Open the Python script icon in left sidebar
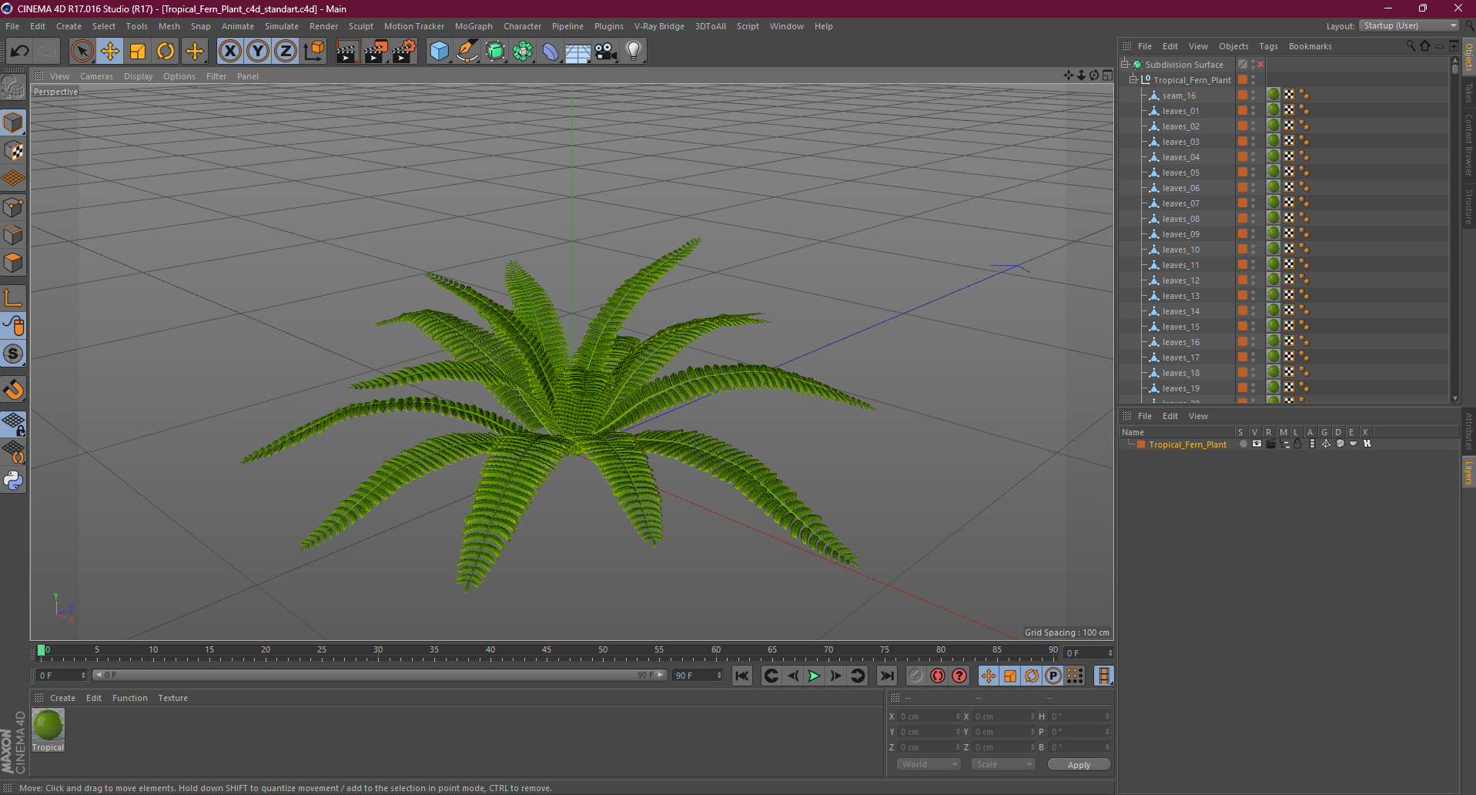The width and height of the screenshot is (1476, 795). click(x=14, y=481)
